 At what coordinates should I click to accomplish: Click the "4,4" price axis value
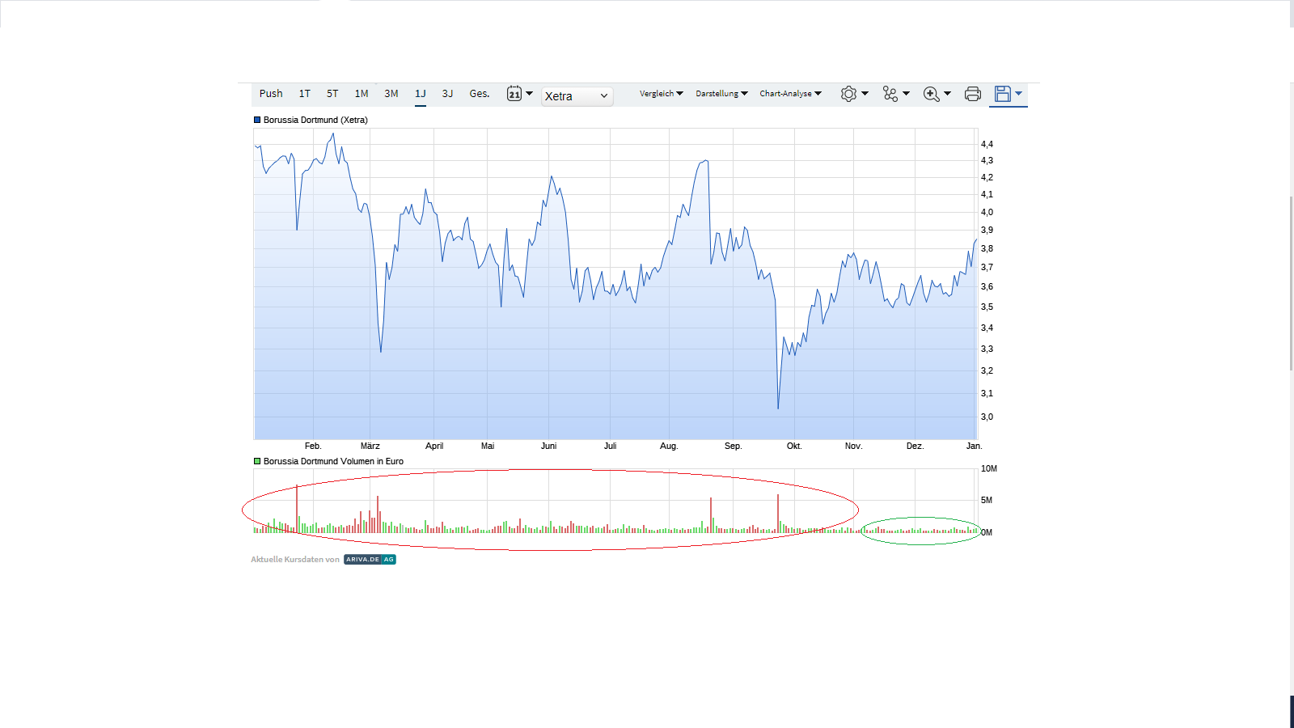coord(987,144)
